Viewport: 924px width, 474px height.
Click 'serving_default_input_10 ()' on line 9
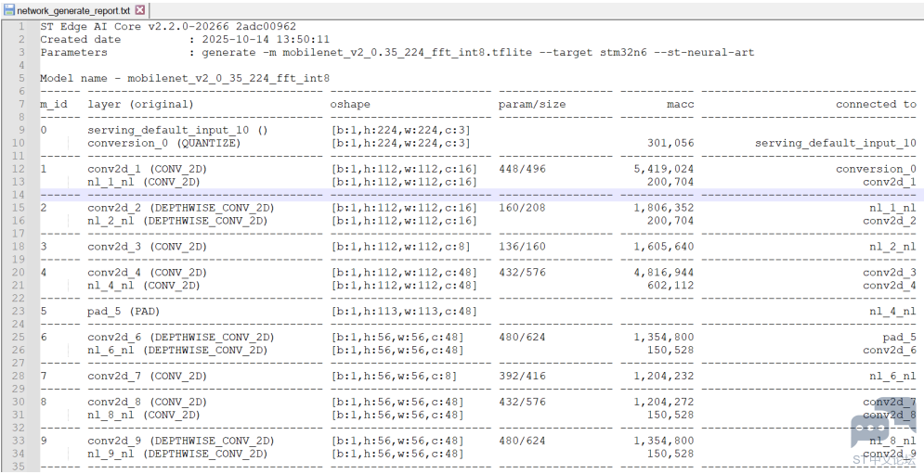(176, 131)
